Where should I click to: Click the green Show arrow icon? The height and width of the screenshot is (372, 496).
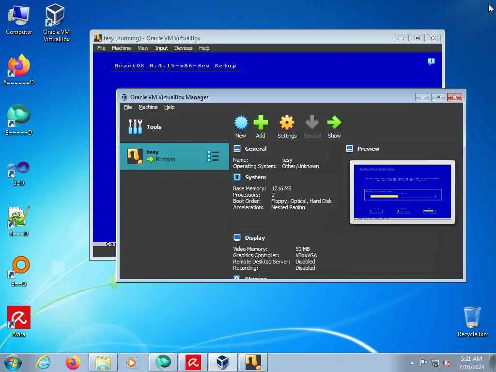334,123
